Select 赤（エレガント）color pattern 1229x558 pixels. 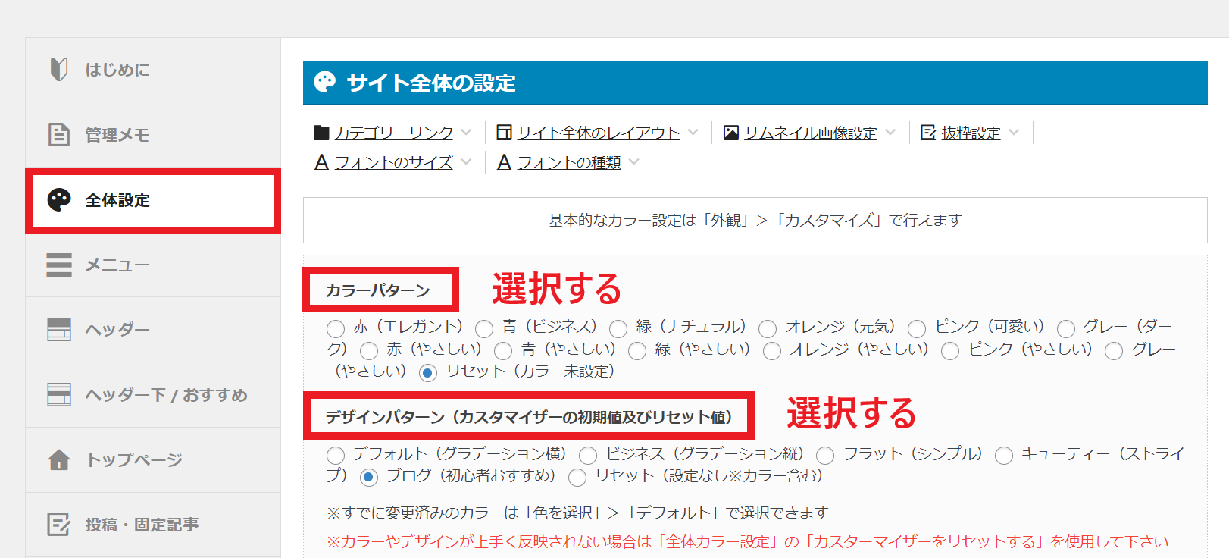[x=336, y=328]
